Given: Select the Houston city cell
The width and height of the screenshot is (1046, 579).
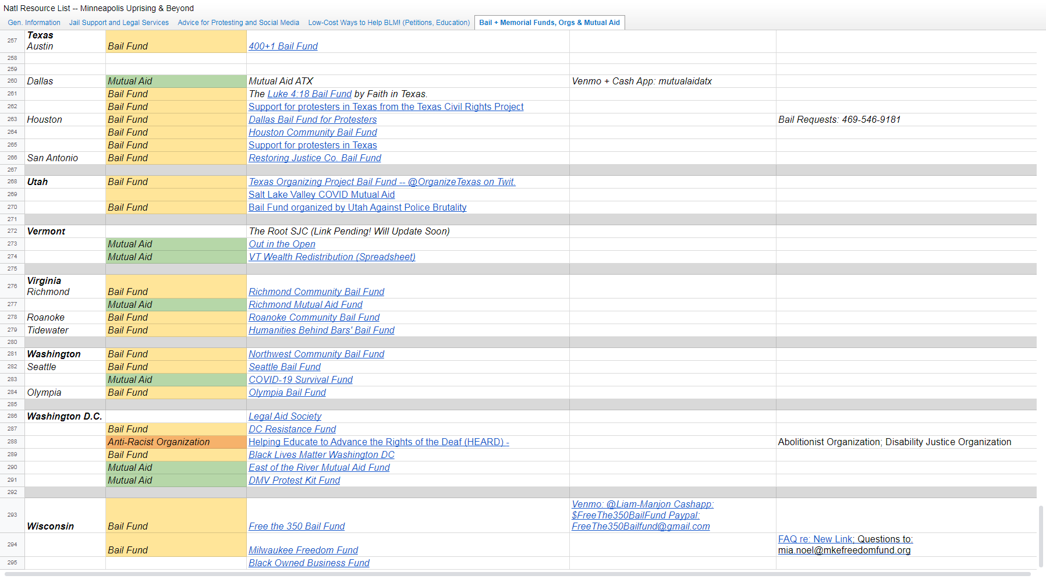Looking at the screenshot, I should pos(65,120).
